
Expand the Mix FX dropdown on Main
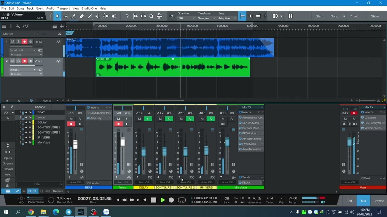click(384, 107)
